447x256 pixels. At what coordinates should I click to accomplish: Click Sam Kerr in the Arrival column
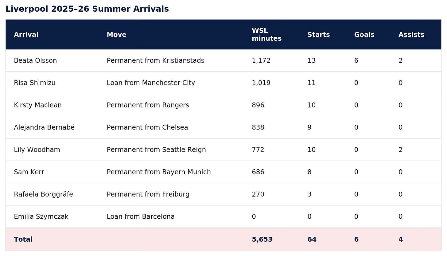29,172
